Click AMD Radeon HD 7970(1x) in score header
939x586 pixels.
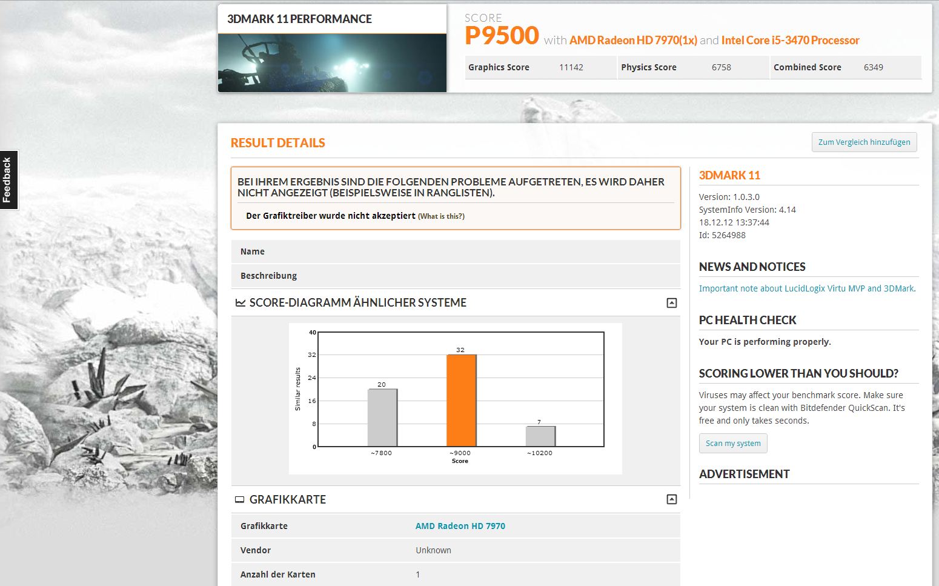pyautogui.click(x=633, y=40)
